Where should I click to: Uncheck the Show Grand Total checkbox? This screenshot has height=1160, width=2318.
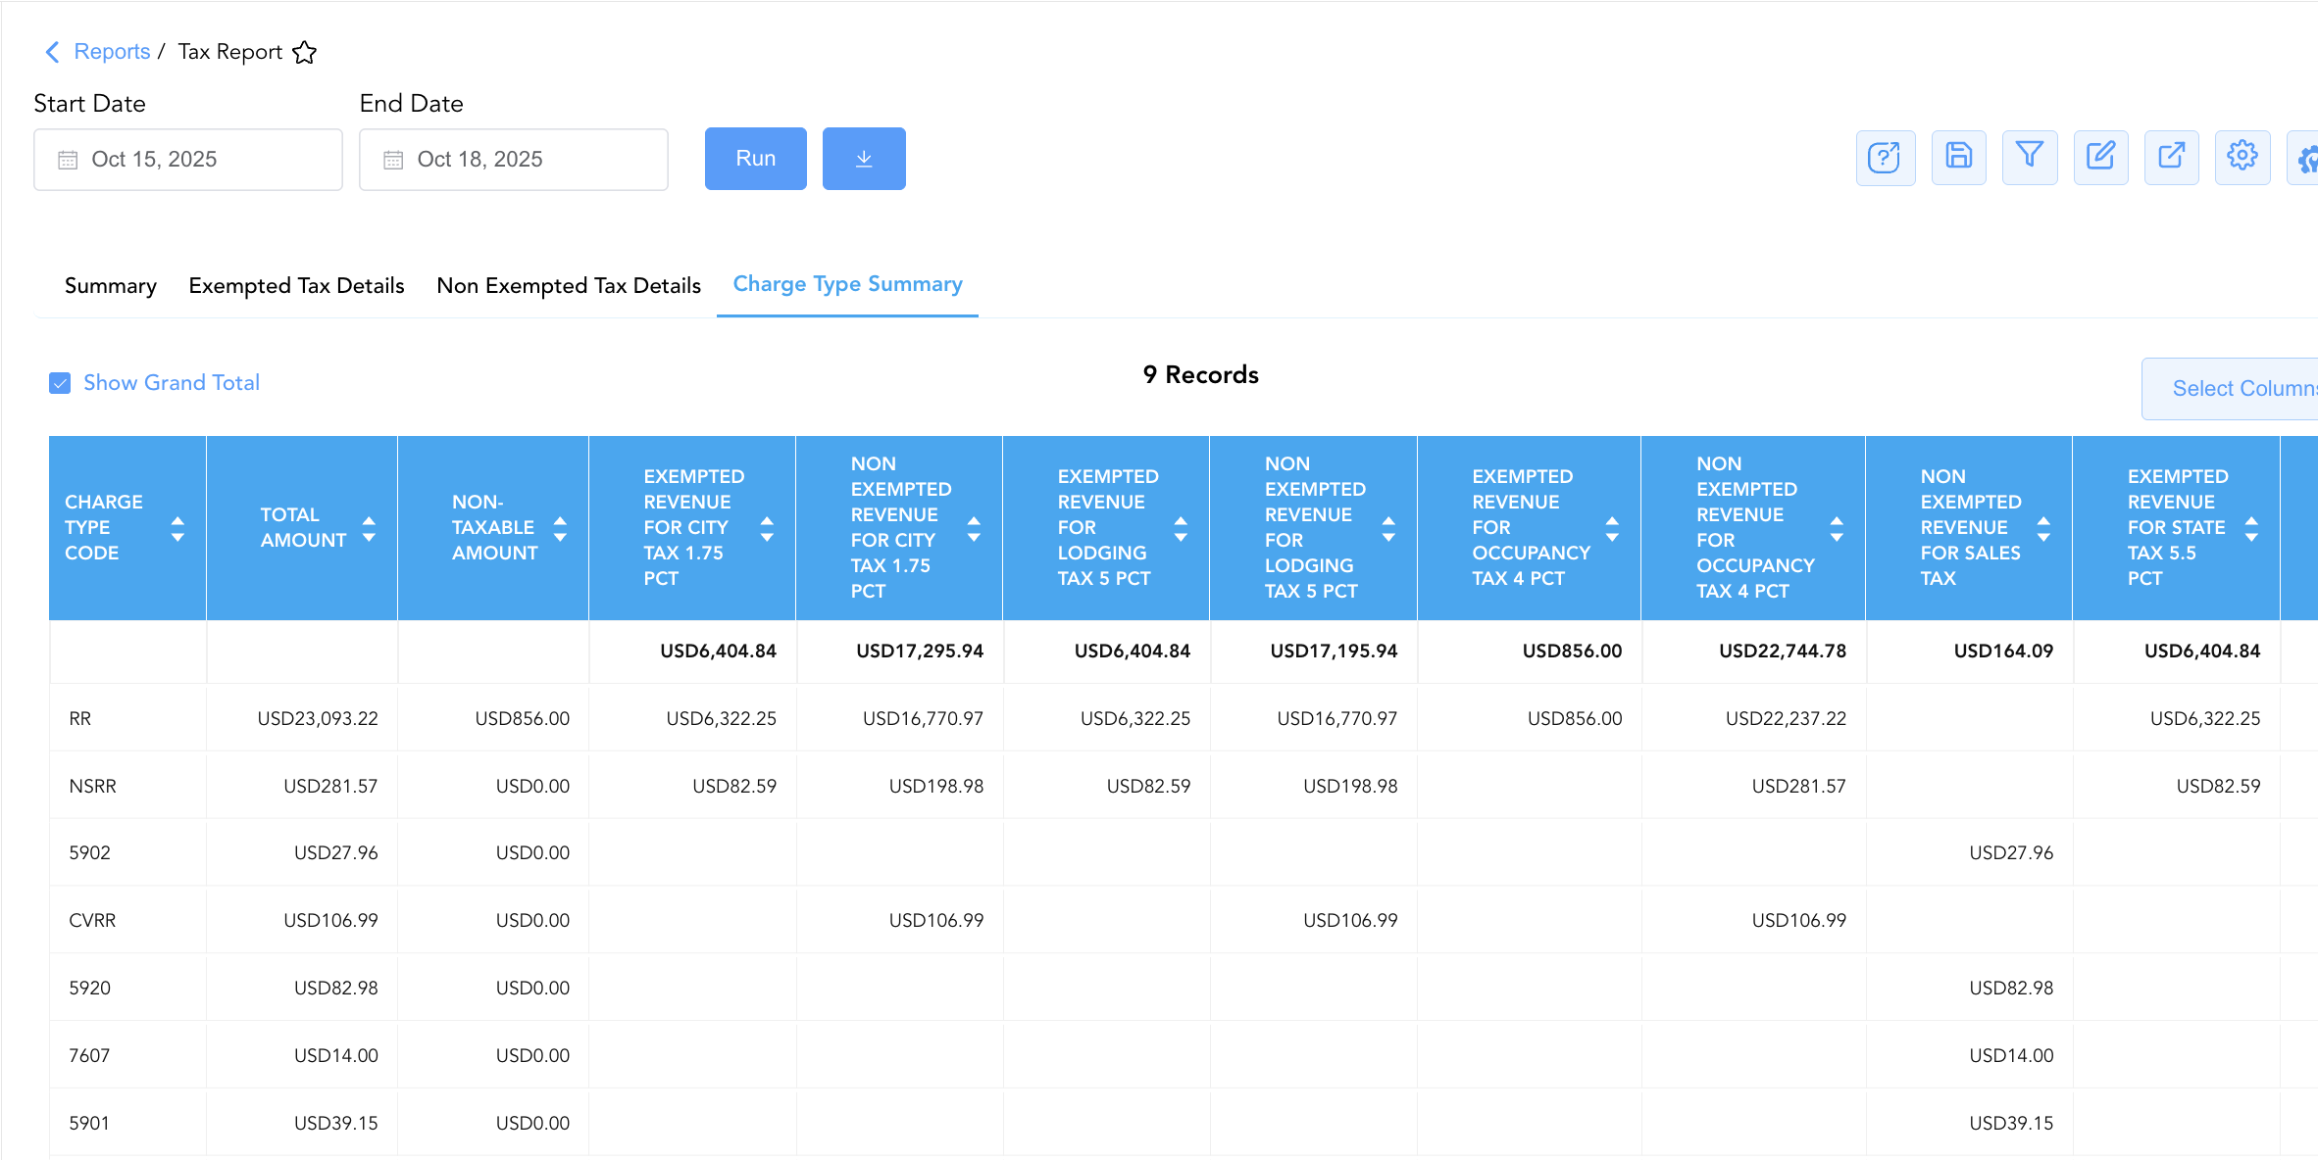pyautogui.click(x=60, y=383)
